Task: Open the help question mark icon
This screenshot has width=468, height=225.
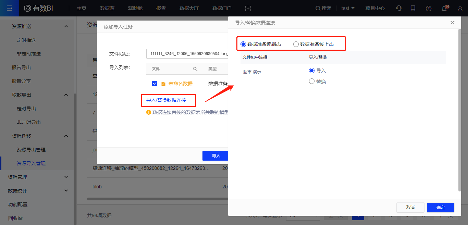Action: tap(429, 8)
